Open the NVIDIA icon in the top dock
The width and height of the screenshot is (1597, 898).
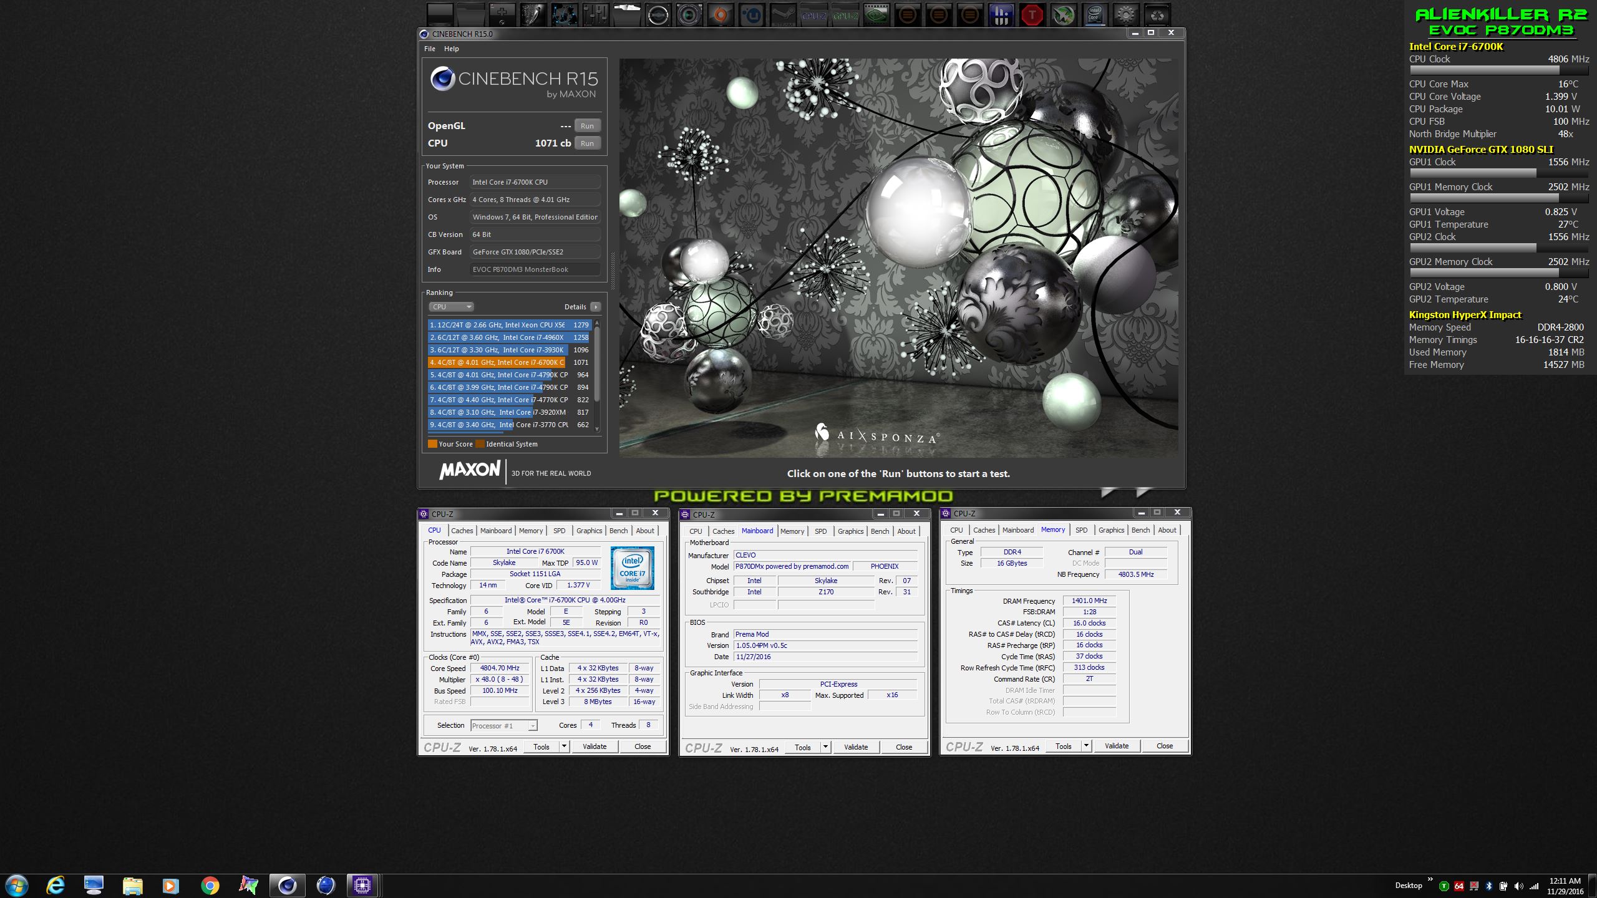[876, 15]
